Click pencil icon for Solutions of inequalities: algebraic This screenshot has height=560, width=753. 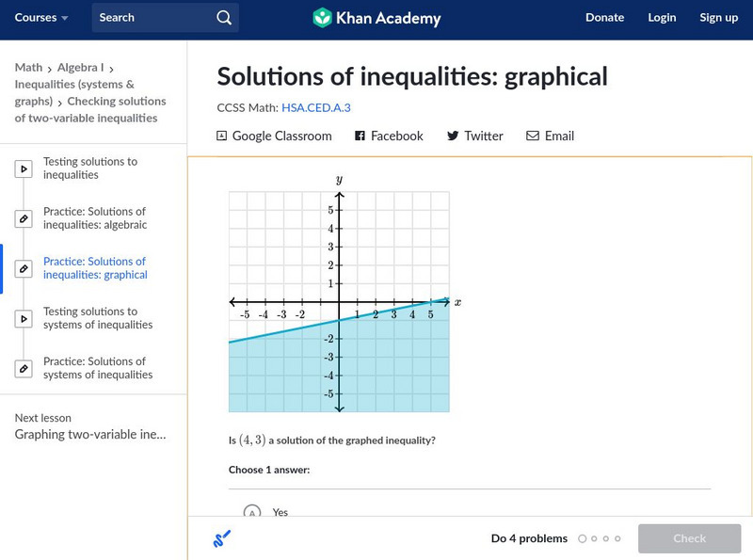coord(24,218)
